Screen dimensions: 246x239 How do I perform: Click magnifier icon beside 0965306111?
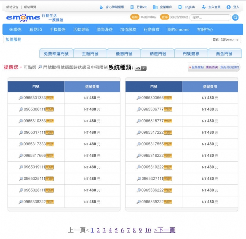(21, 109)
